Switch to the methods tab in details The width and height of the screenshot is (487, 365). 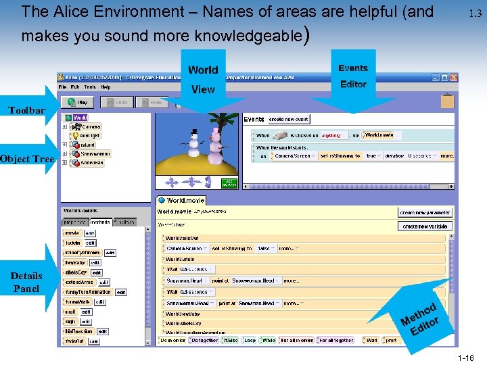click(100, 222)
